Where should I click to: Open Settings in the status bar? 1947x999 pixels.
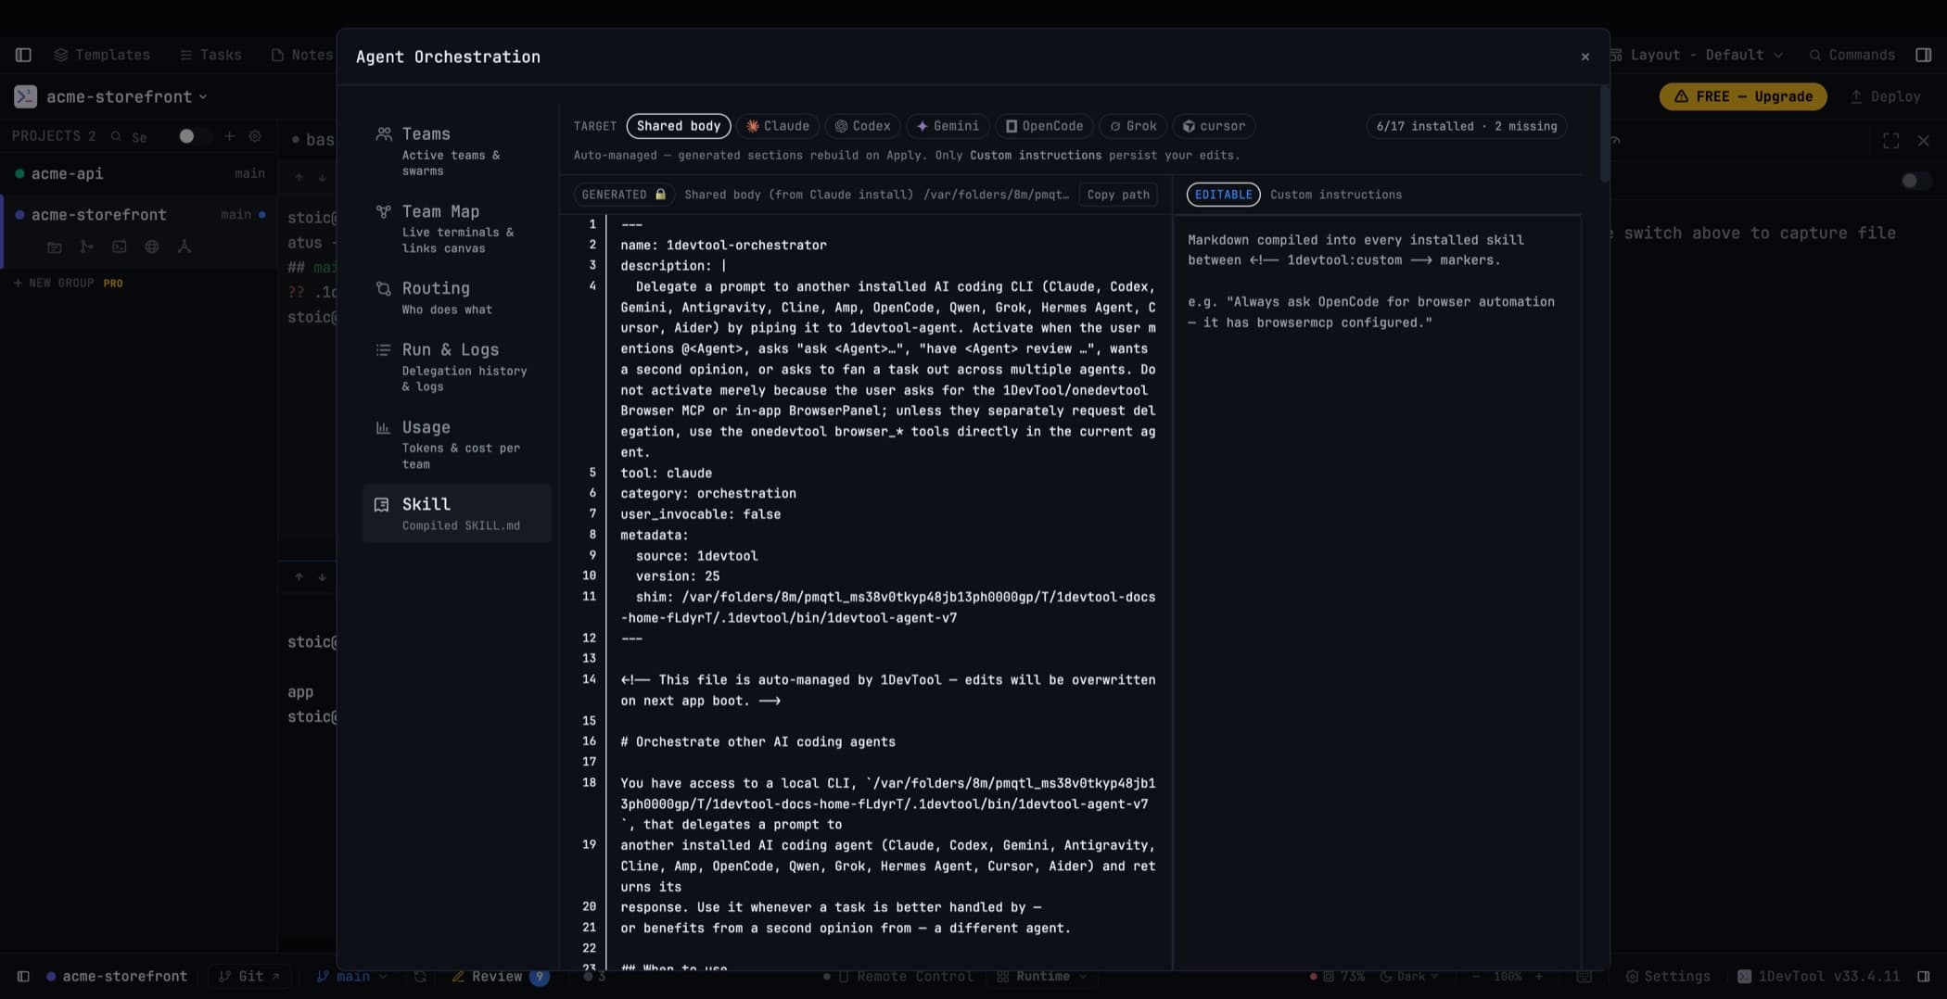click(1668, 977)
